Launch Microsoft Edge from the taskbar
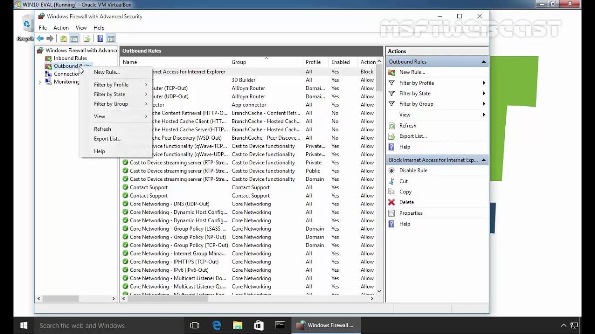 click(x=217, y=325)
